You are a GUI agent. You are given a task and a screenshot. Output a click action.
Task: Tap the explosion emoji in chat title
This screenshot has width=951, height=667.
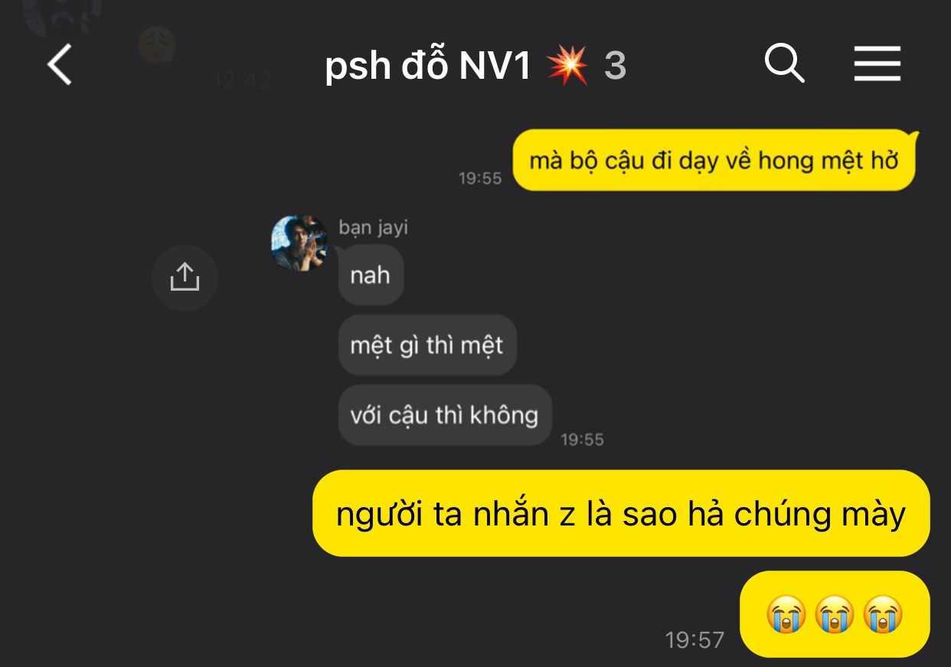(x=567, y=66)
